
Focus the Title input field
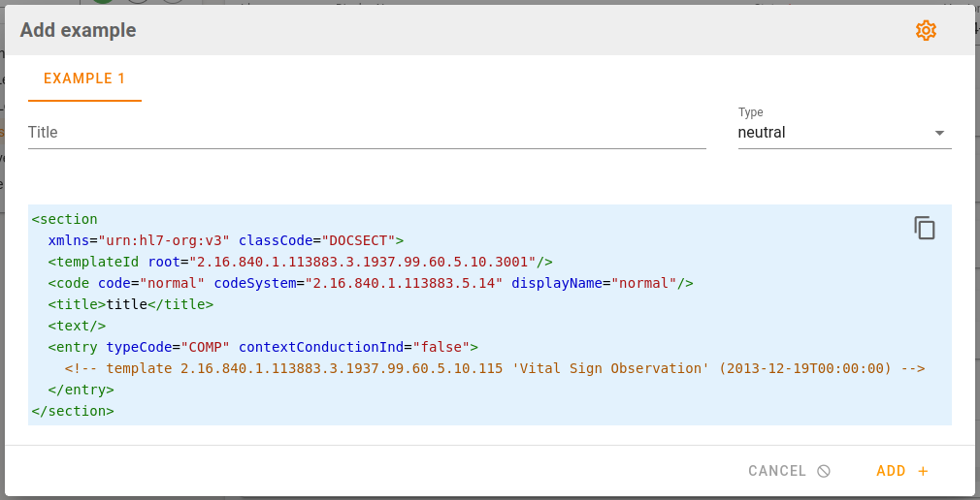pos(367,133)
